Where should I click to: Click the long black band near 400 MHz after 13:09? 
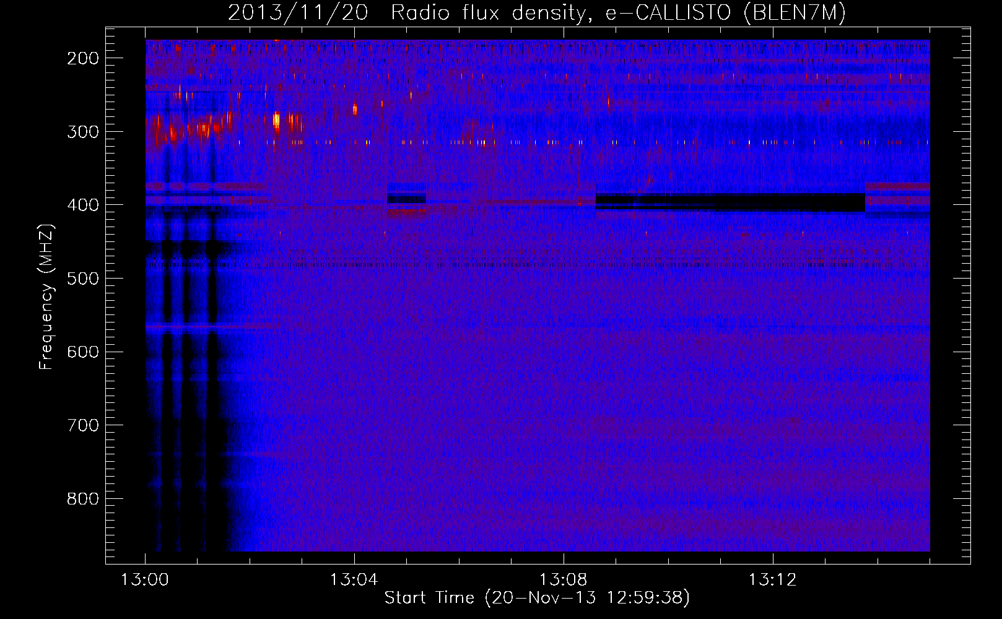tap(730, 202)
